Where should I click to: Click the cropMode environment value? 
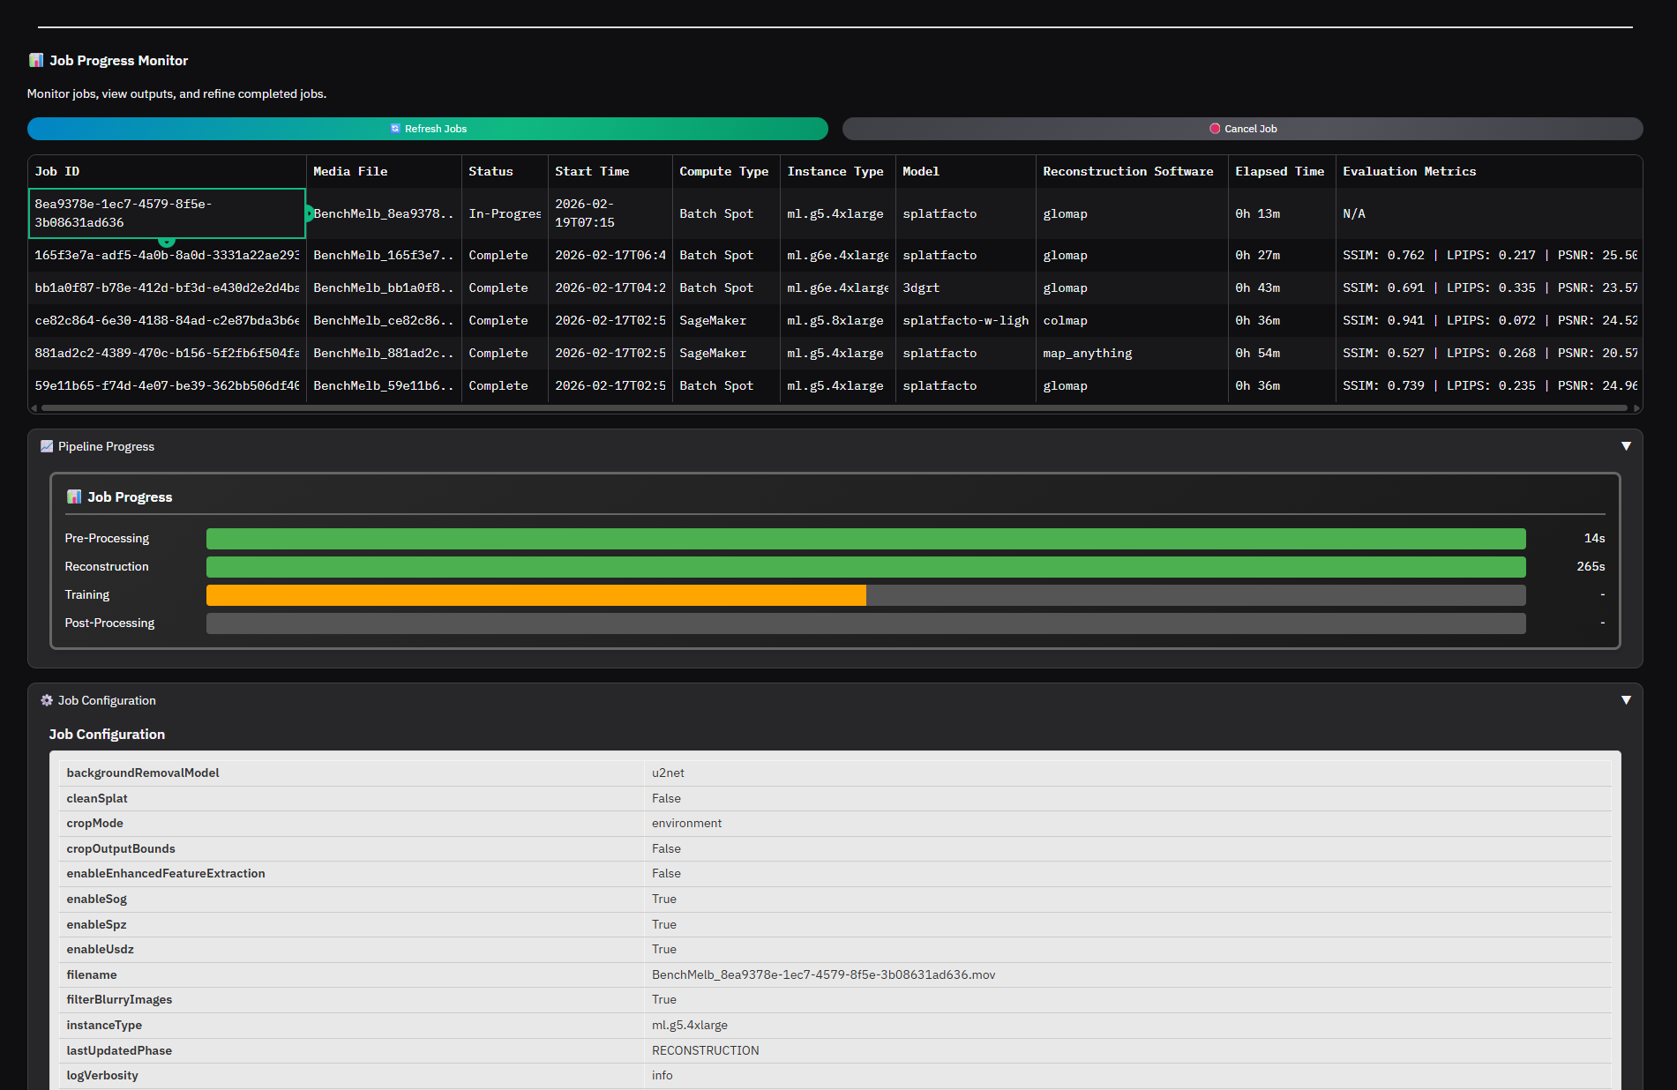[686, 824]
